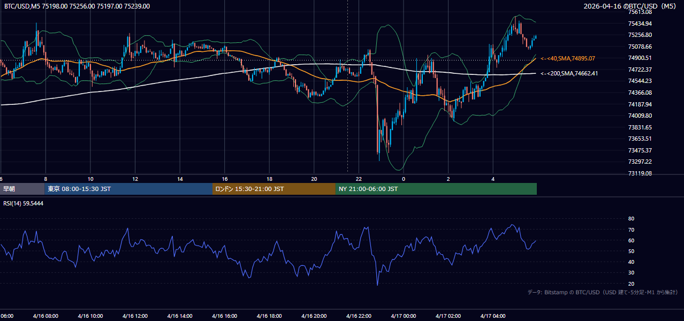Select the 早朝 session bar
The height and width of the screenshot is (321, 684).
pyautogui.click(x=22, y=189)
